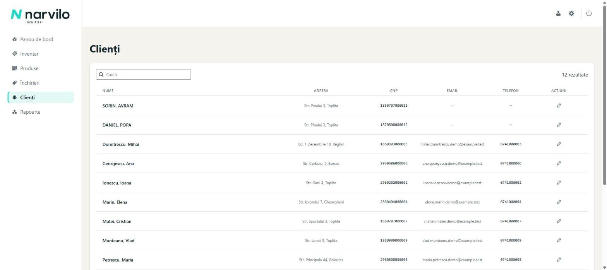Select client name Petrescu, Maria
The width and height of the screenshot is (607, 270).
pos(118,260)
